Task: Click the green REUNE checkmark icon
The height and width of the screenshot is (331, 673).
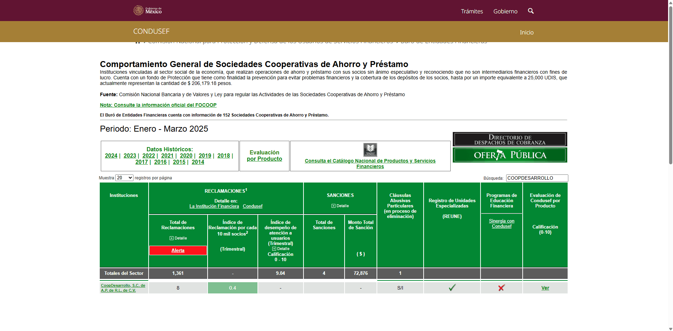Action: pos(452,288)
